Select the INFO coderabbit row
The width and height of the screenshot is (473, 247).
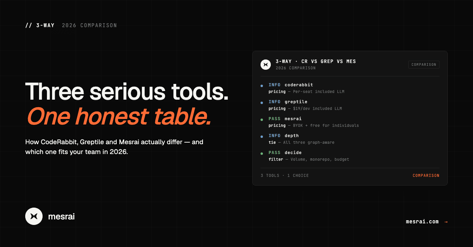[x=350, y=88]
